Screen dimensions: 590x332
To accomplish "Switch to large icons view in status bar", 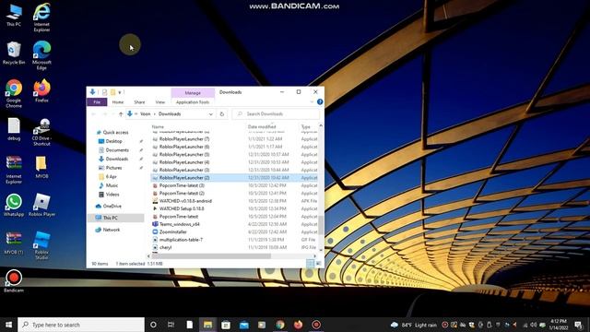I will point(318,264).
